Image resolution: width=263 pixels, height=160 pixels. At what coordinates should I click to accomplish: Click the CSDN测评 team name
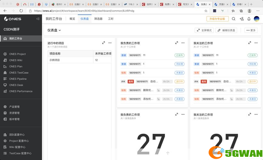tap(12, 29)
